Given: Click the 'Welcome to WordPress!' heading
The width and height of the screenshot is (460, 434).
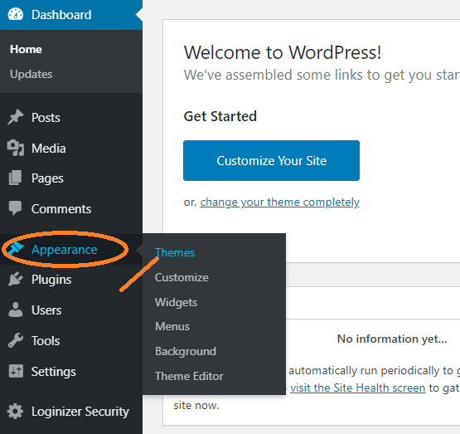Looking at the screenshot, I should pyautogui.click(x=283, y=52).
